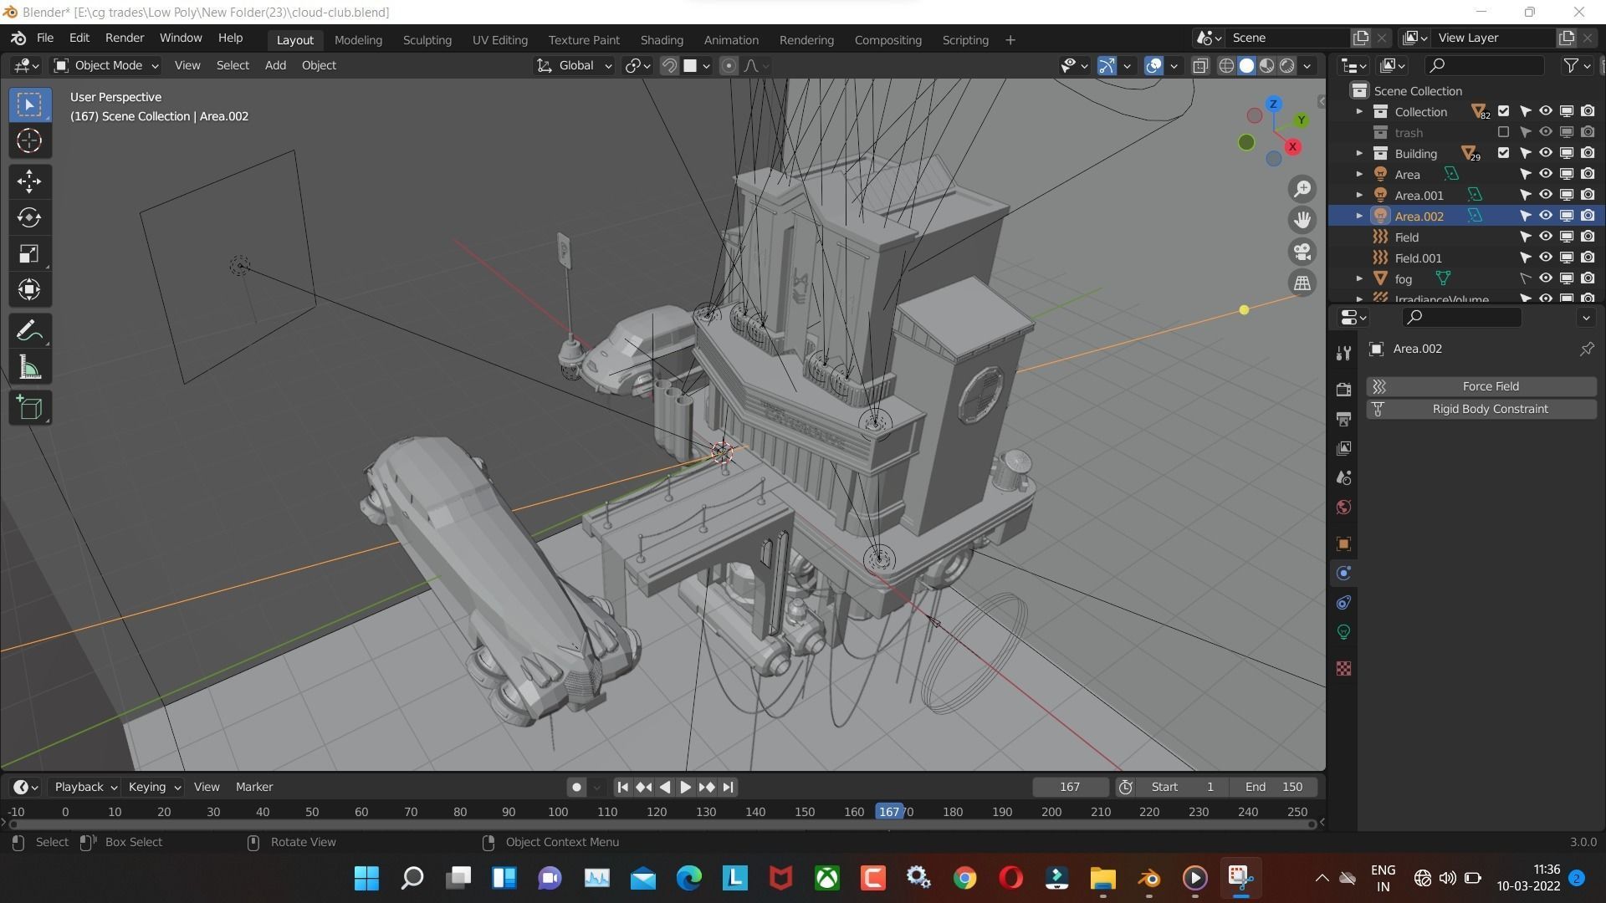The height and width of the screenshot is (903, 1606).
Task: Open the Scene properties tab
Action: click(1343, 478)
